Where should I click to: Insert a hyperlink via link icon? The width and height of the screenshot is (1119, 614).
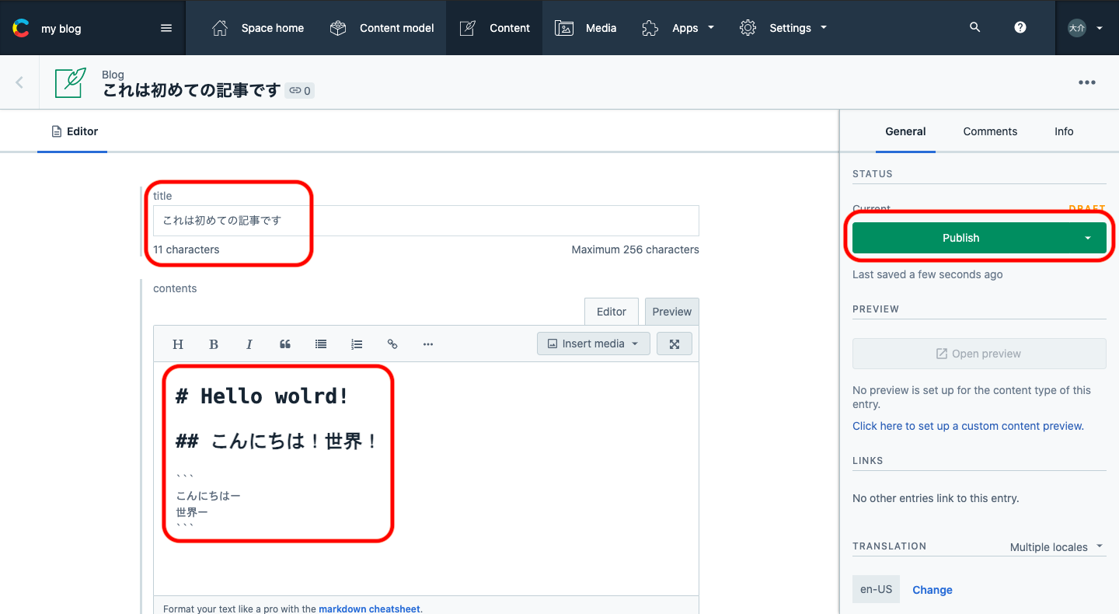[392, 344]
